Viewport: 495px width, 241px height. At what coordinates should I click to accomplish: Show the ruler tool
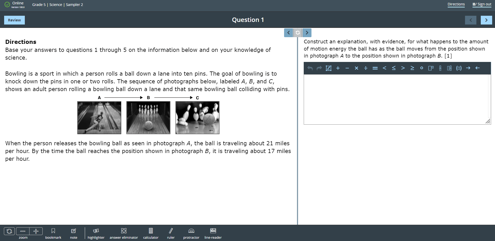click(171, 233)
